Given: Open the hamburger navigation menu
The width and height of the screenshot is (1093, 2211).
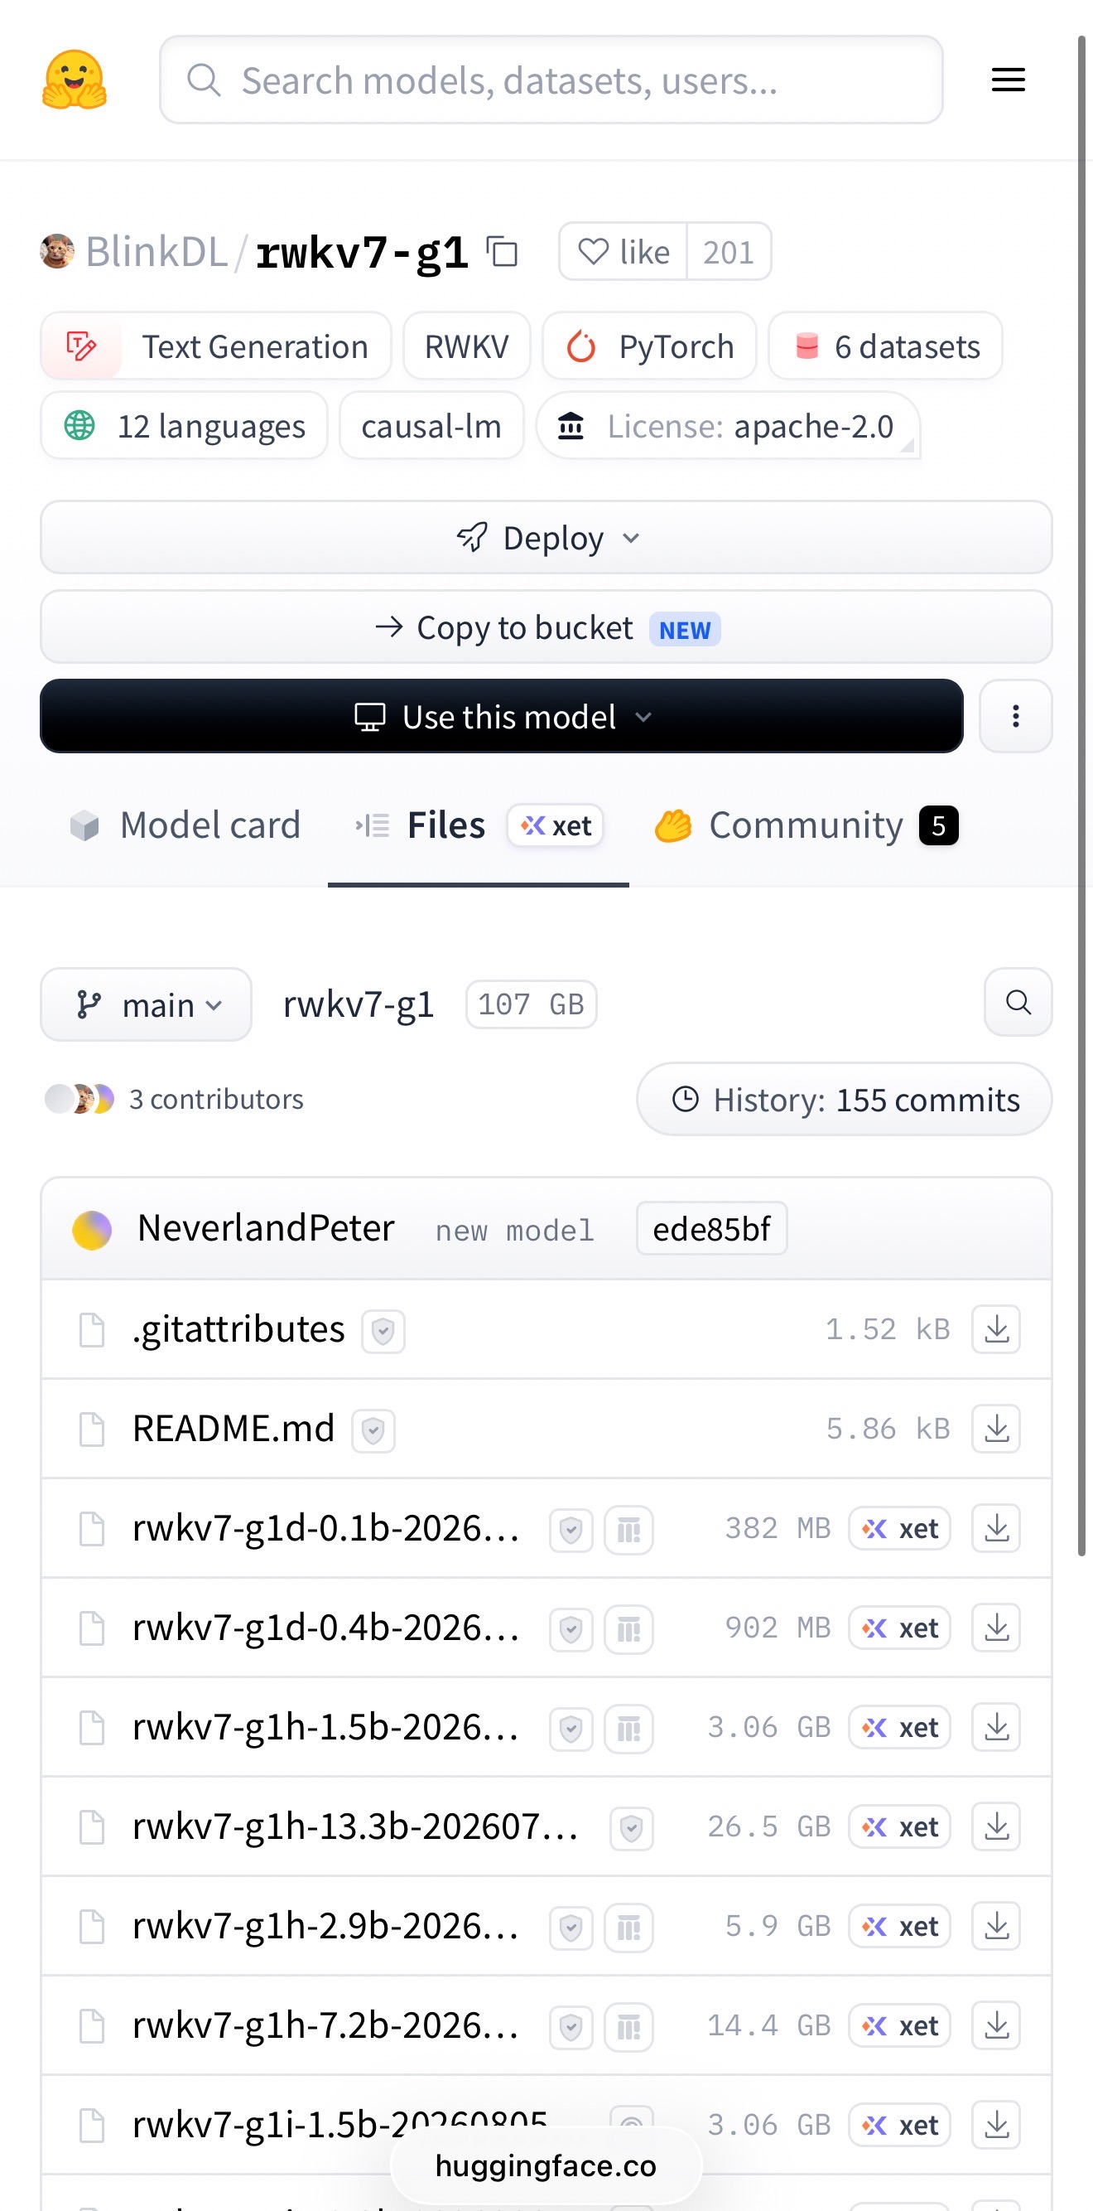Looking at the screenshot, I should click(x=1008, y=80).
